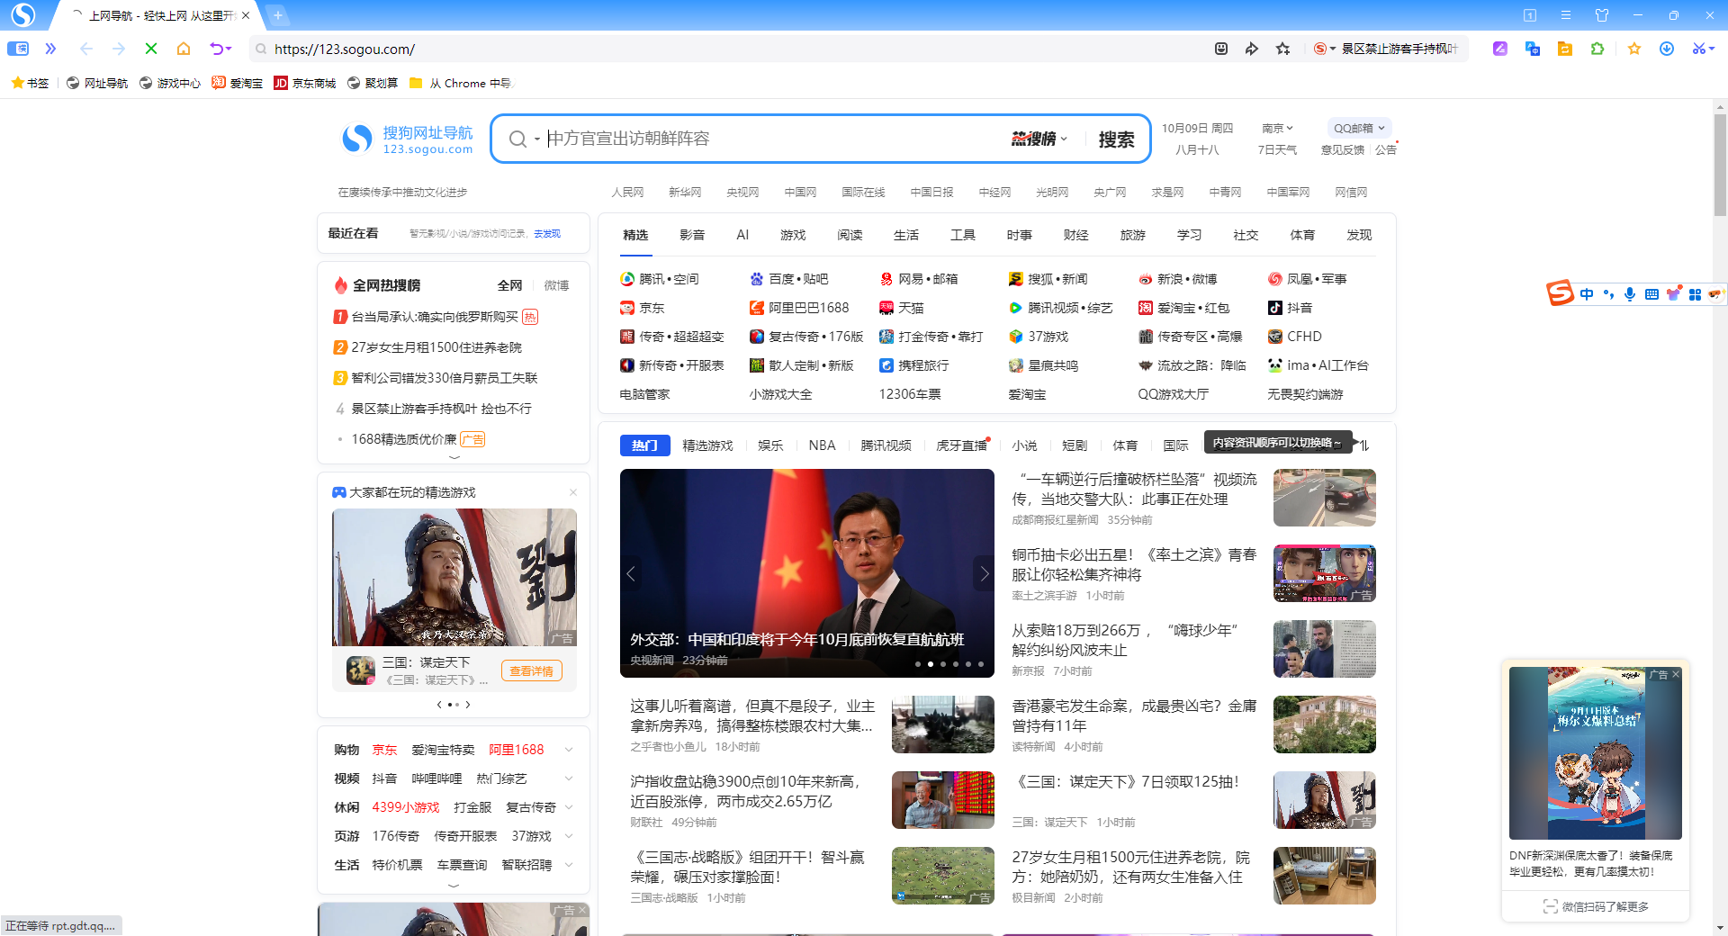
Task: Open the Sogou input method toolbox grid icon
Action: pos(1695,294)
